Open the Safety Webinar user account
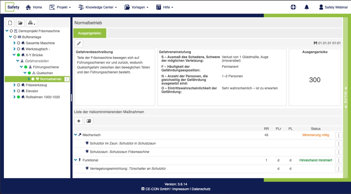Image resolution: width=351 pixels, height=194 pixels. 333,7
